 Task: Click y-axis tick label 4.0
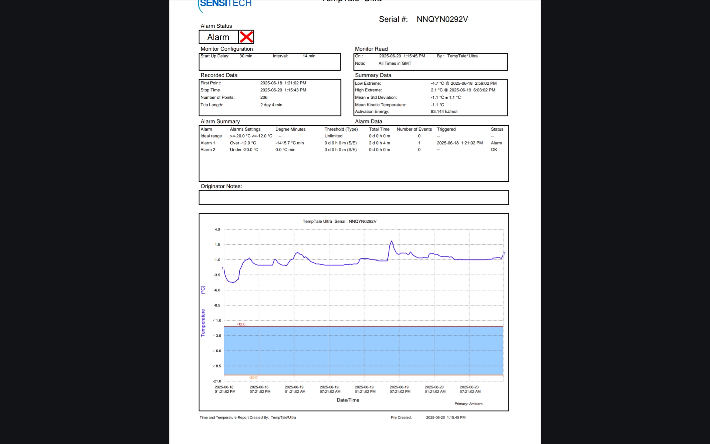tap(217, 229)
